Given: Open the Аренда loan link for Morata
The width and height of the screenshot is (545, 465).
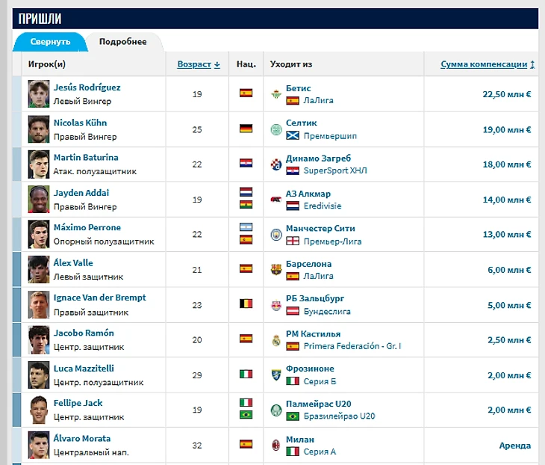Looking at the screenshot, I should [x=515, y=446].
